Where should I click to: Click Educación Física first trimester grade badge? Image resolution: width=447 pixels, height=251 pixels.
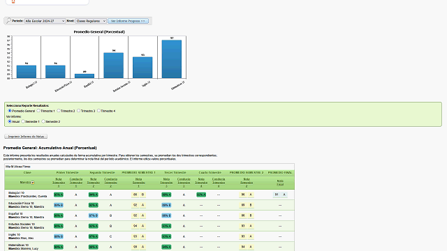click(59, 205)
